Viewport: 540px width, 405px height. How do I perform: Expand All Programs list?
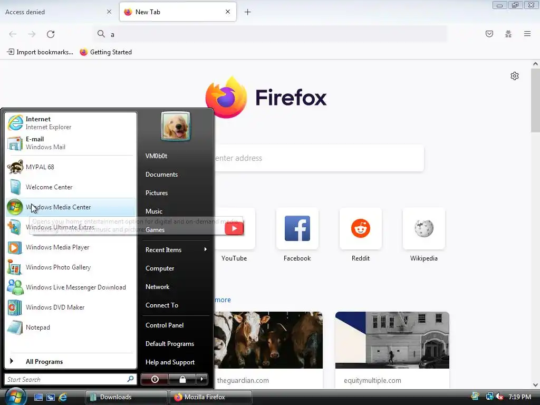click(x=71, y=361)
